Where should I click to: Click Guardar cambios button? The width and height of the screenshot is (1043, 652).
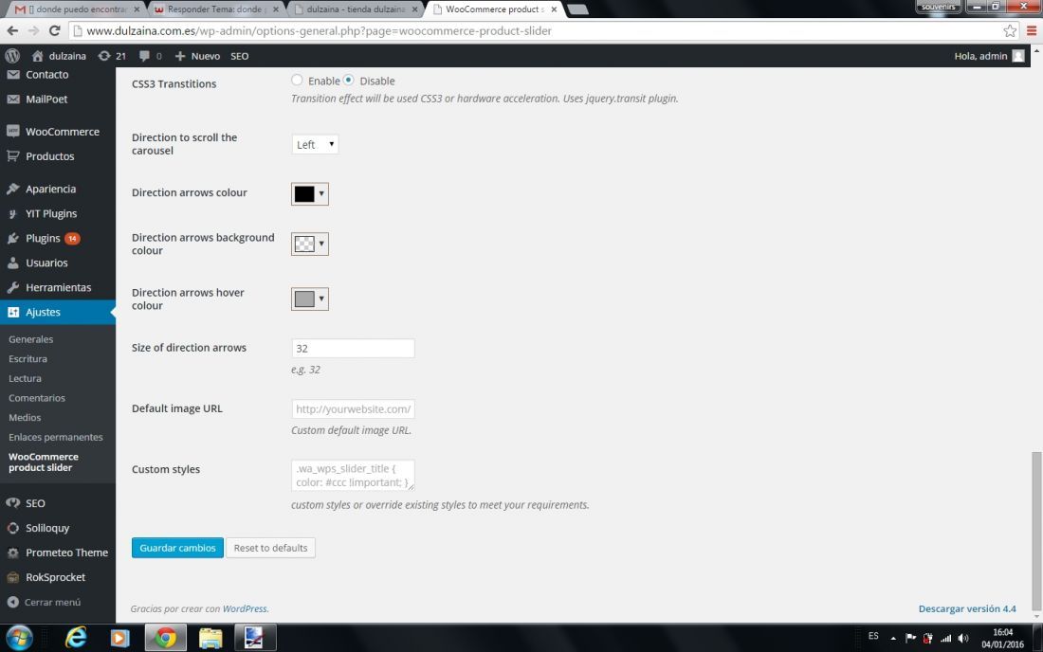point(177,548)
